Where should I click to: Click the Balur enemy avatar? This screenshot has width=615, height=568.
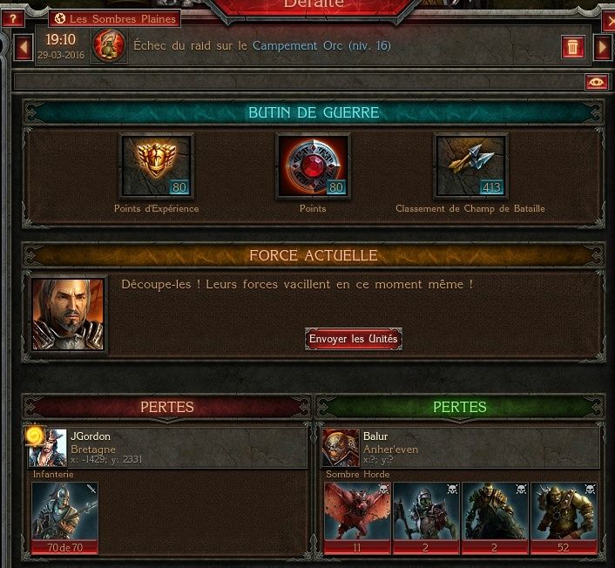click(x=341, y=448)
